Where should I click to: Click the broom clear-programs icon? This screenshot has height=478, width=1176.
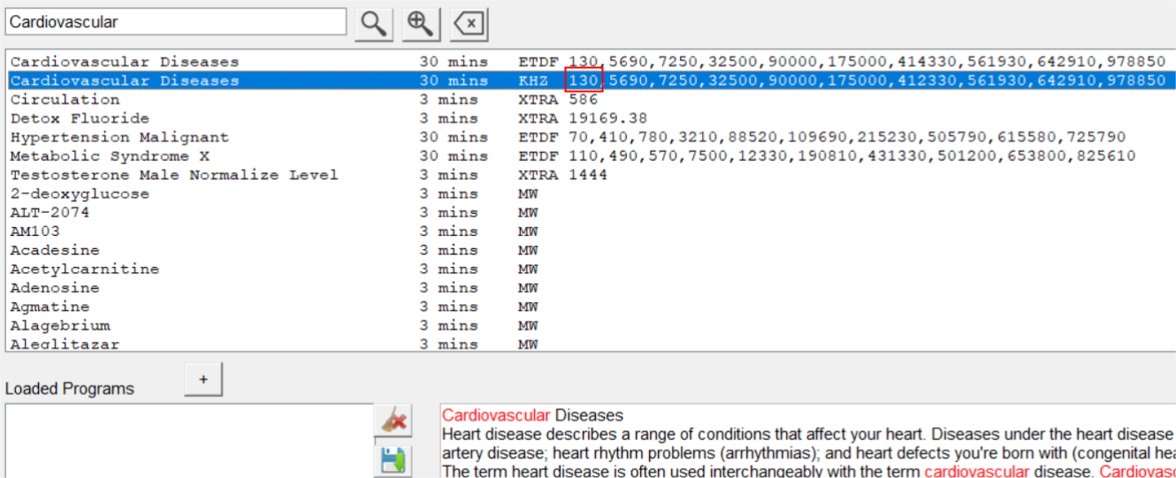pos(393,421)
